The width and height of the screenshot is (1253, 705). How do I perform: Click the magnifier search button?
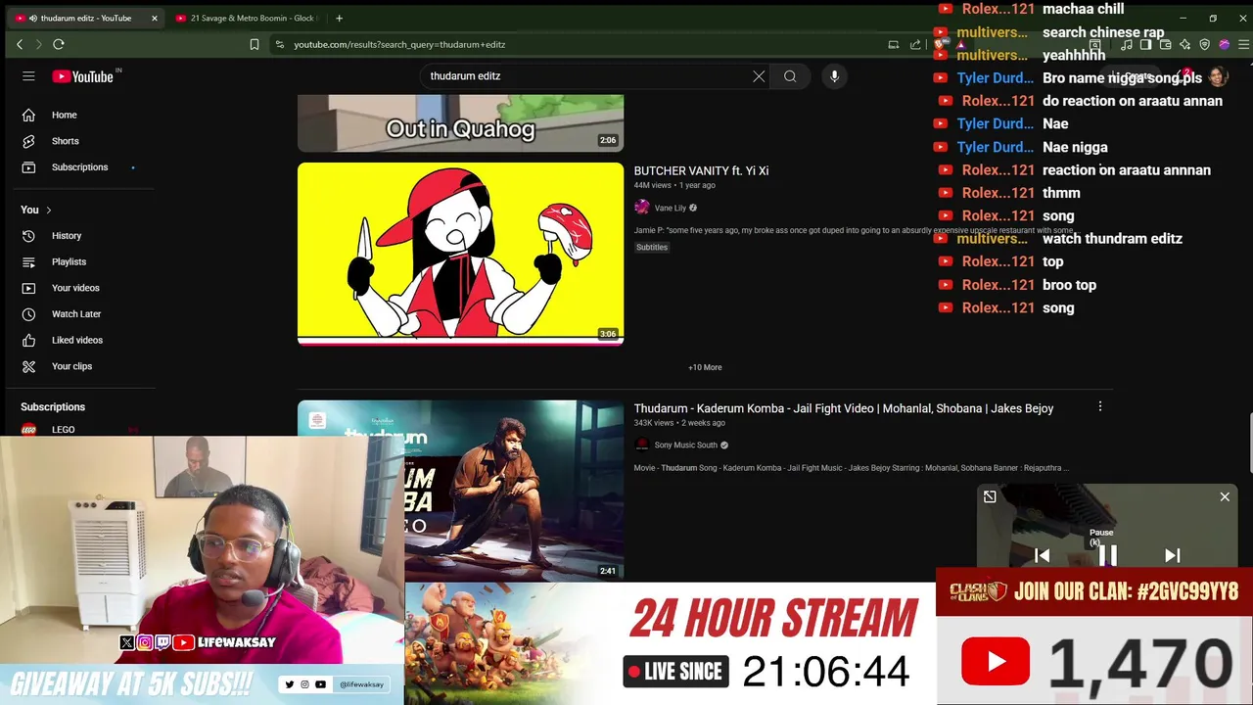tap(790, 76)
